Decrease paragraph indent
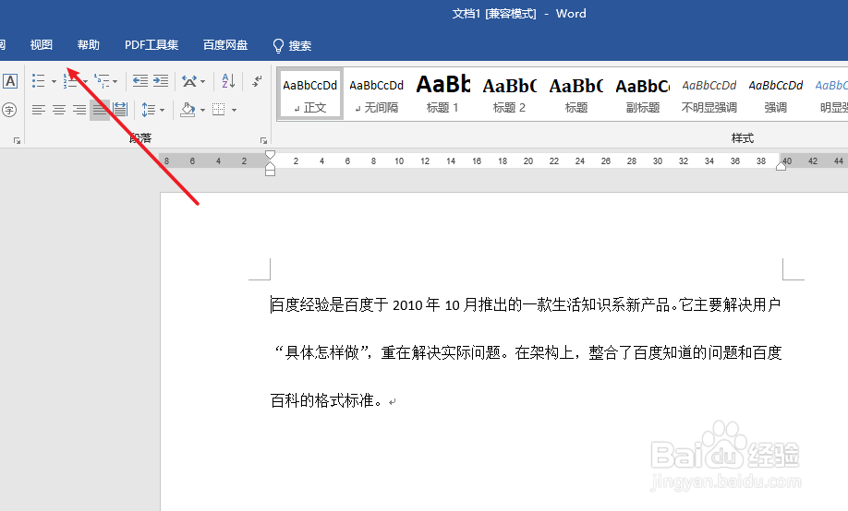Image resolution: width=848 pixels, height=511 pixels. (x=140, y=81)
